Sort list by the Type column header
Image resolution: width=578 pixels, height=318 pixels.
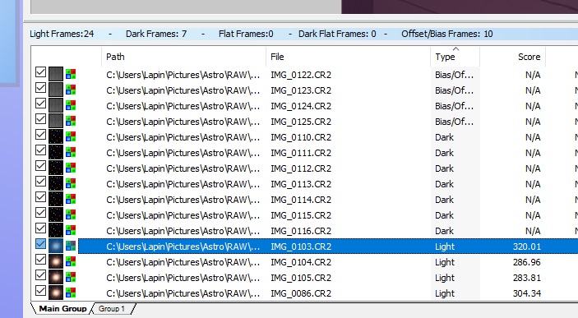455,57
